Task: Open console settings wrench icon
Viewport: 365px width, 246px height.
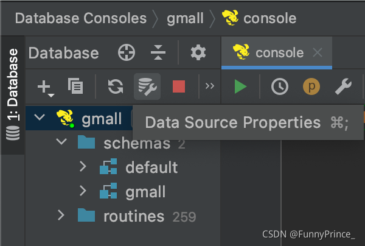Action: 343,86
